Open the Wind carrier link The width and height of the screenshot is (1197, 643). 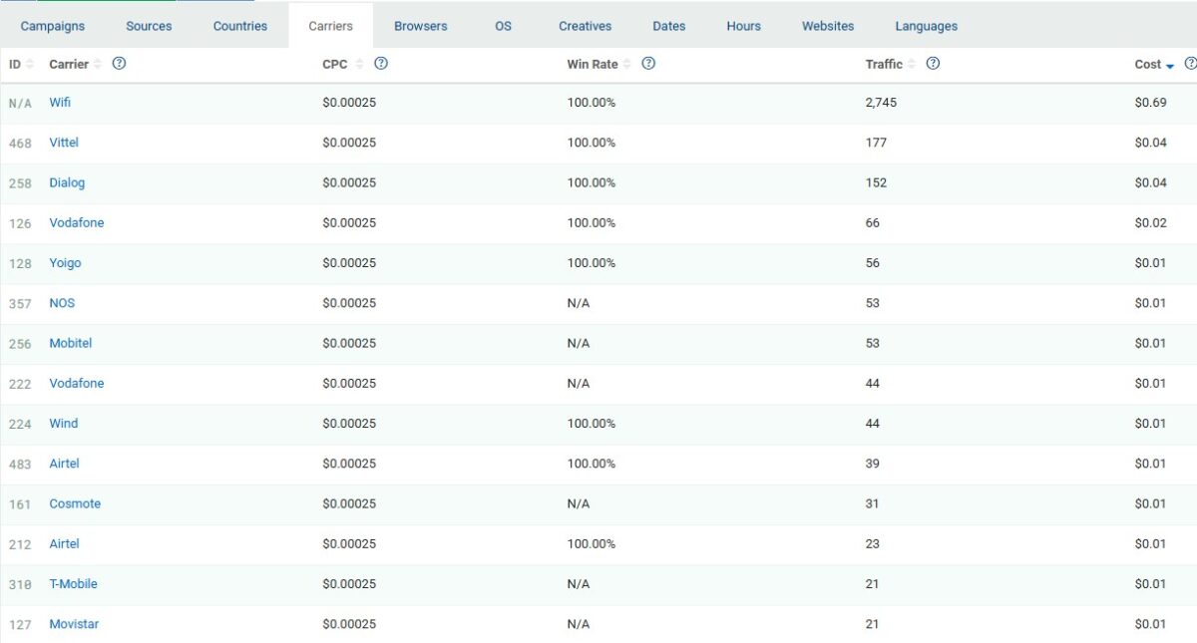click(64, 423)
